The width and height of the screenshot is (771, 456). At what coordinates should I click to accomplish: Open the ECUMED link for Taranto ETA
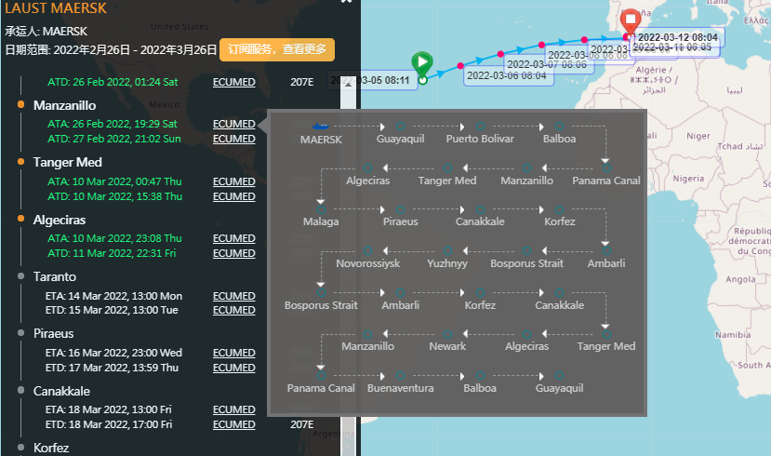(x=233, y=296)
